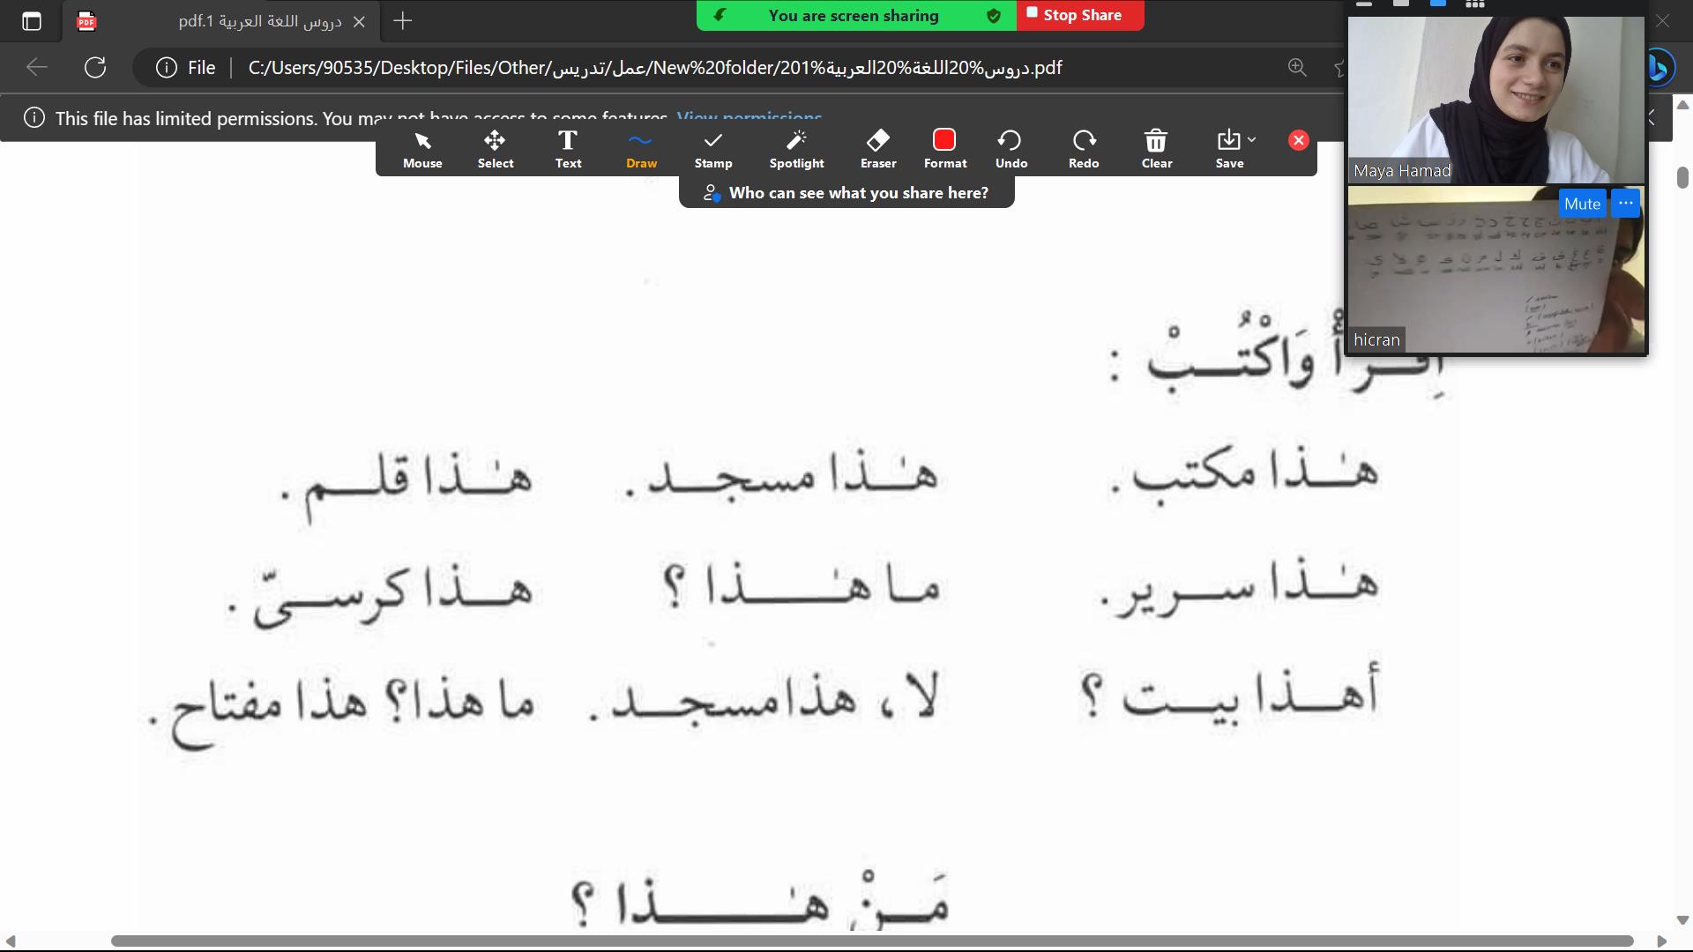Mute hicran's microphone

(x=1582, y=204)
